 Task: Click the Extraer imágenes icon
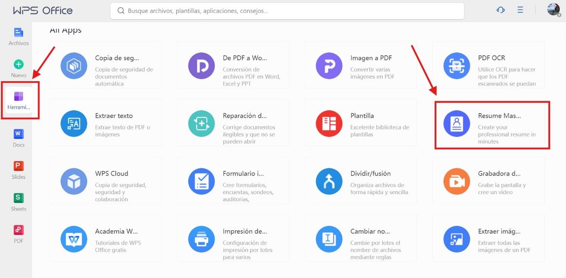coord(457,239)
